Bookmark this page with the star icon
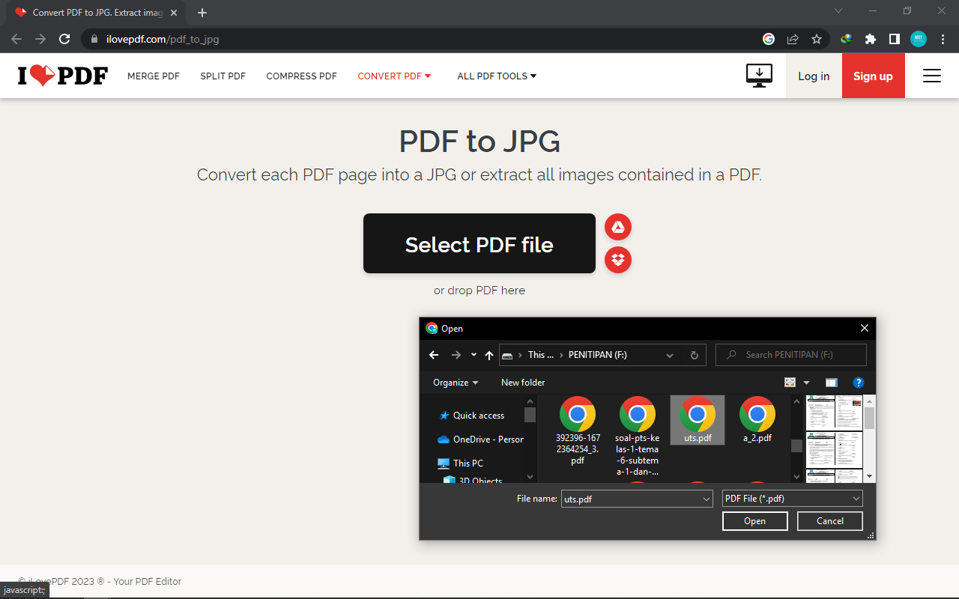 [817, 39]
